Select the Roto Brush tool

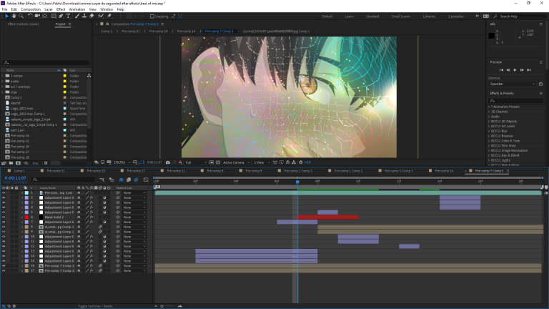101,16
